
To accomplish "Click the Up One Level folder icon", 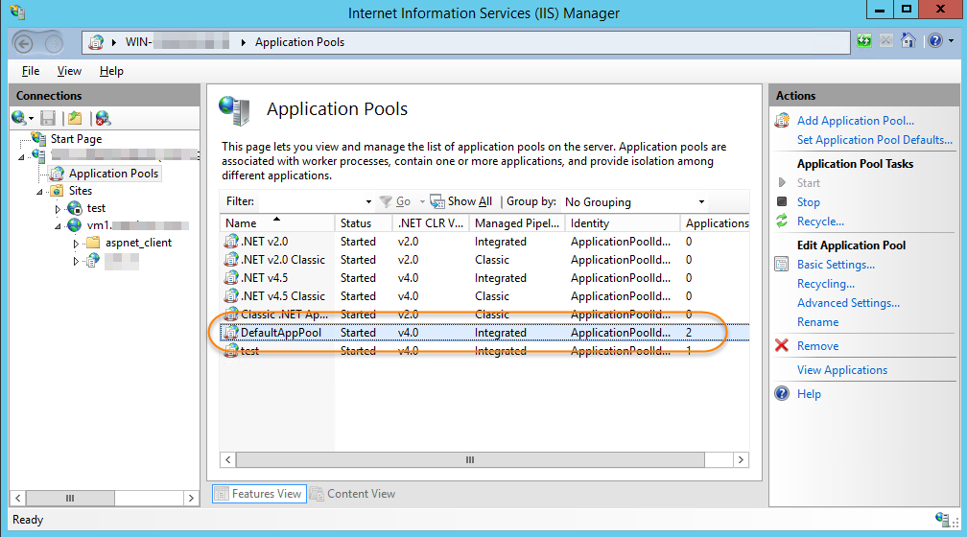I will (x=75, y=118).
